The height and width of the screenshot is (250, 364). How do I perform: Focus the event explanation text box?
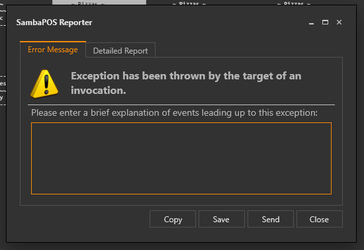point(181,158)
